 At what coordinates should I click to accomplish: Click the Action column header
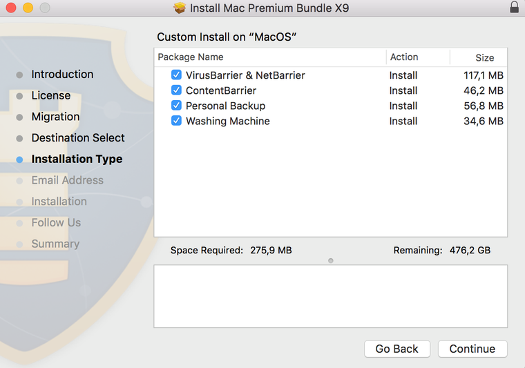click(x=404, y=57)
